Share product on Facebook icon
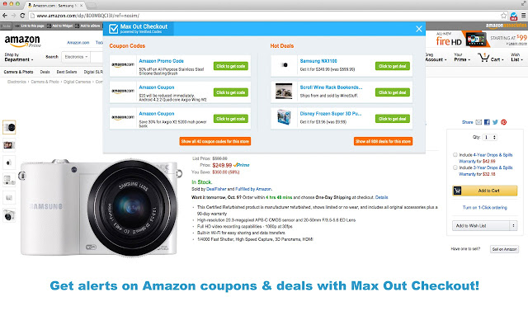 tap(487, 122)
